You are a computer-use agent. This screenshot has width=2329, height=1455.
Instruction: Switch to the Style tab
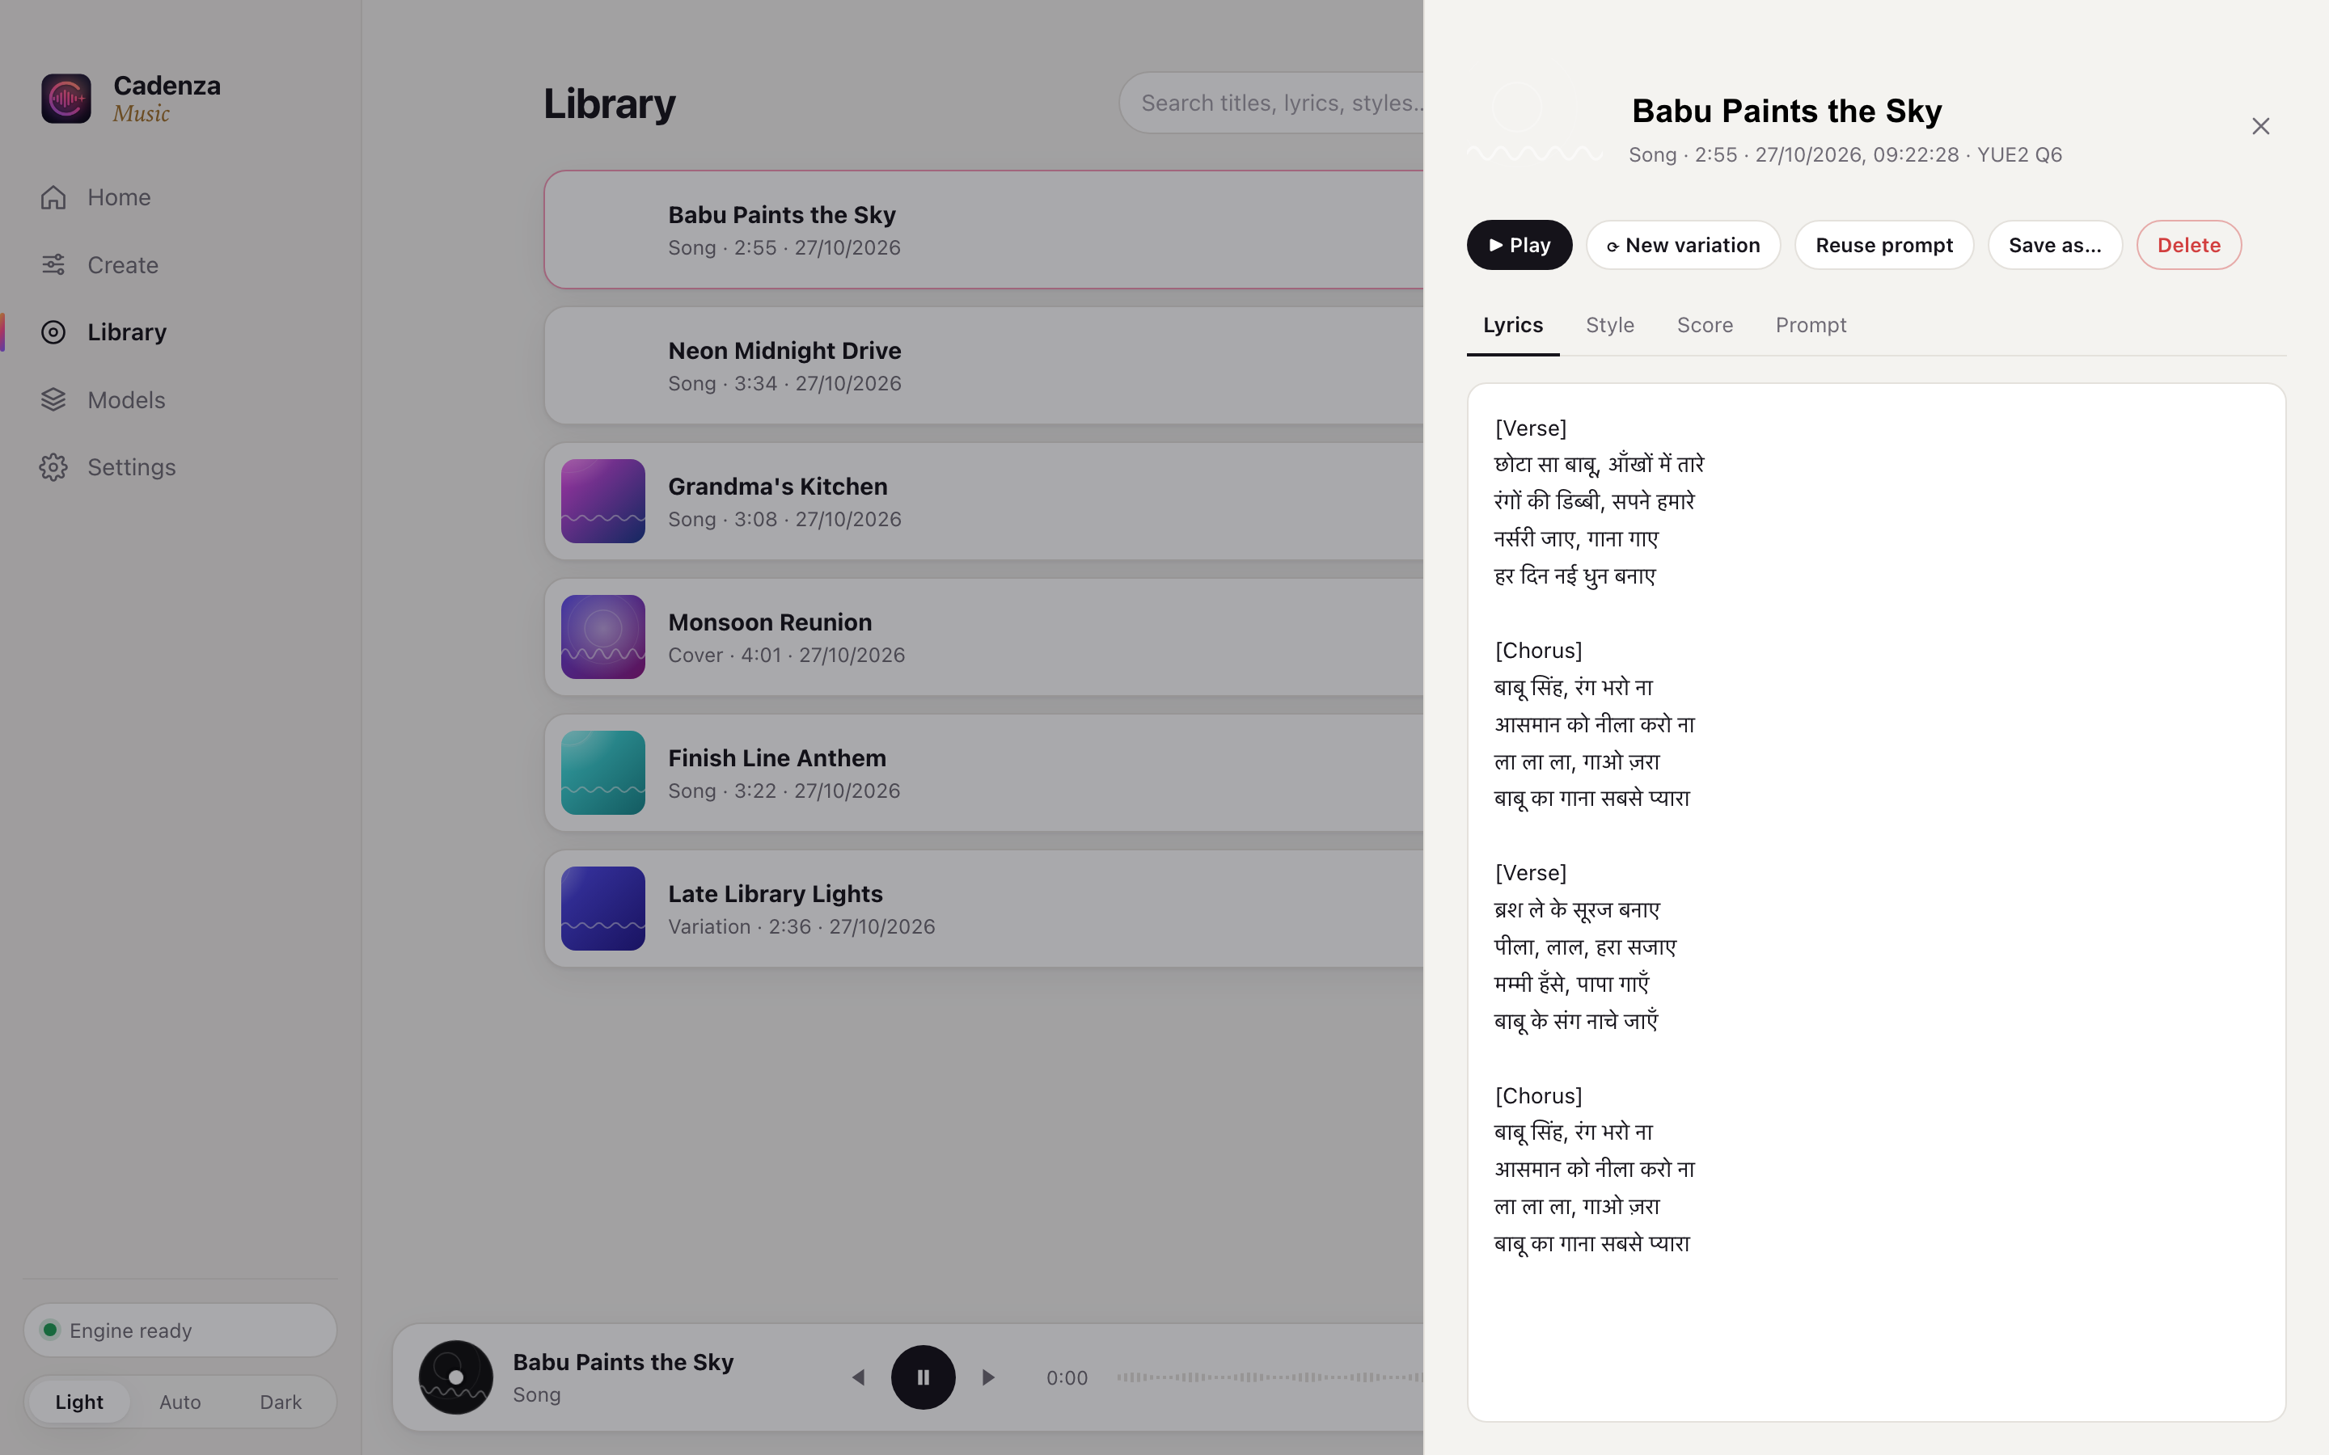1610,325
